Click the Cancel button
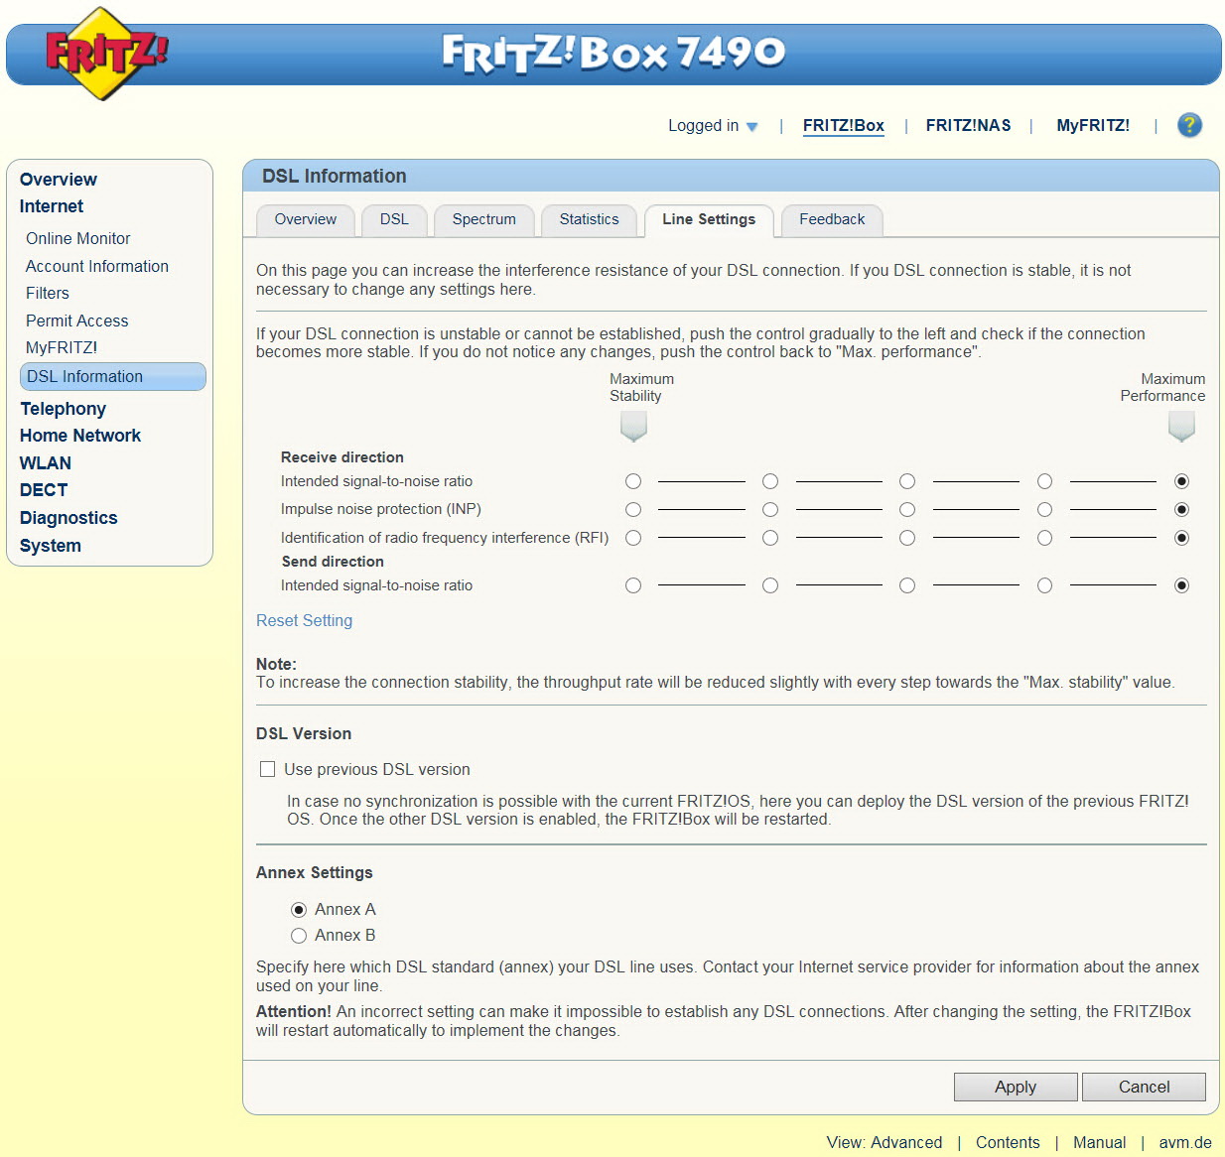Screen dimensions: 1225x1157 pos(1144,1088)
